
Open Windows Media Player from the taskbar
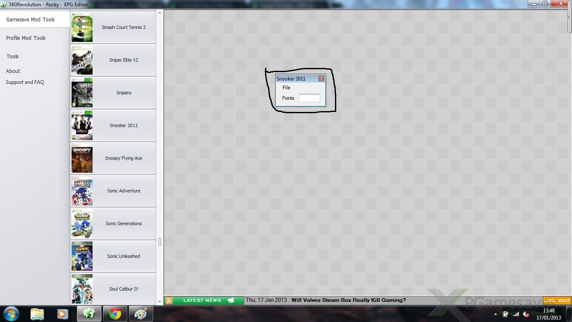click(63, 314)
